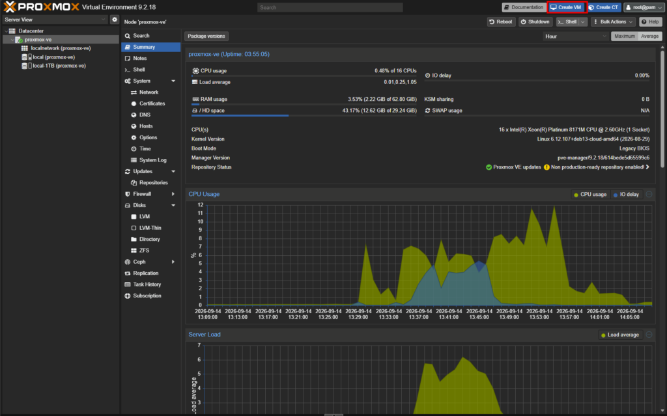This screenshot has width=667, height=416.
Task: Click the local storage icon in tree
Action: (x=26, y=57)
